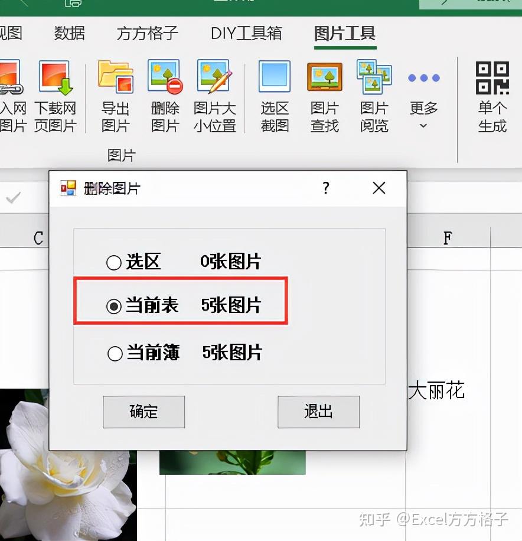Switch to the 数据 ribbon tab
The image size is (522, 541).
coord(69,34)
